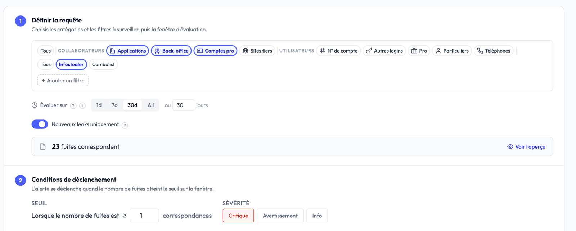This screenshot has width=576, height=231.
Task: Select the Téléphones chip
Action: 494,51
